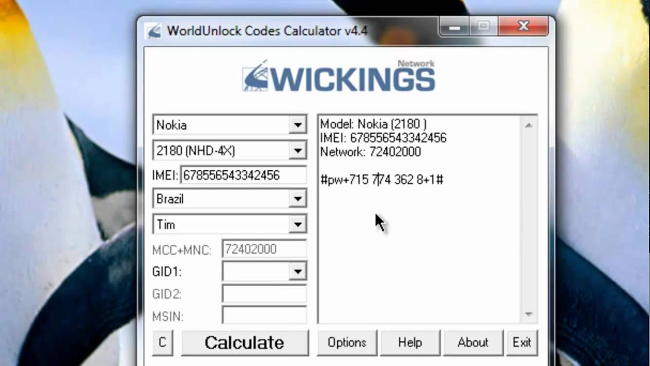Click the Exit button

pos(522,343)
